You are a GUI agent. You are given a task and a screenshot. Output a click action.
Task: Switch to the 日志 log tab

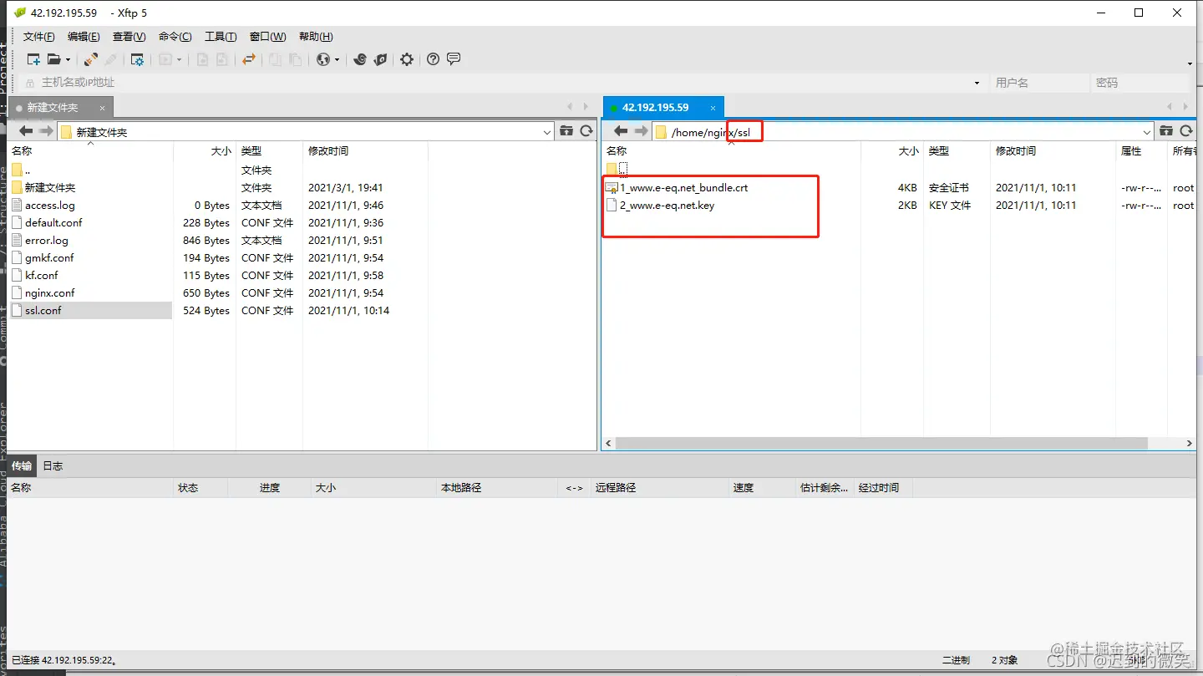[53, 465]
